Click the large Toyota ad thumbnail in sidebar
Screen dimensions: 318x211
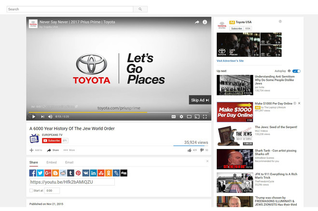click(x=238, y=45)
